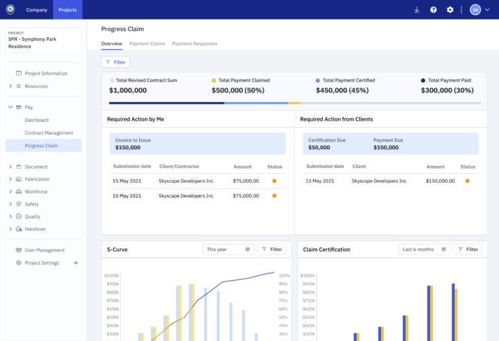Open the user menu chevron beside the avatar
Image resolution: width=499 pixels, height=341 pixels.
[x=487, y=10]
